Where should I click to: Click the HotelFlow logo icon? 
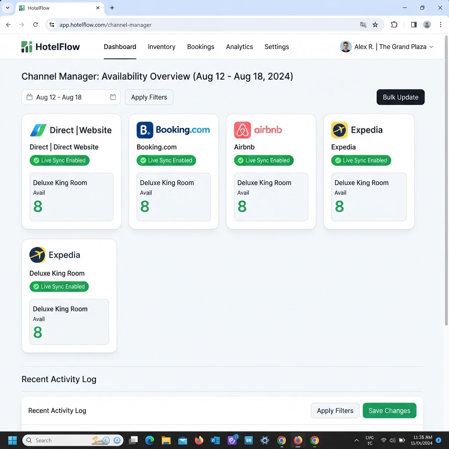(x=27, y=46)
